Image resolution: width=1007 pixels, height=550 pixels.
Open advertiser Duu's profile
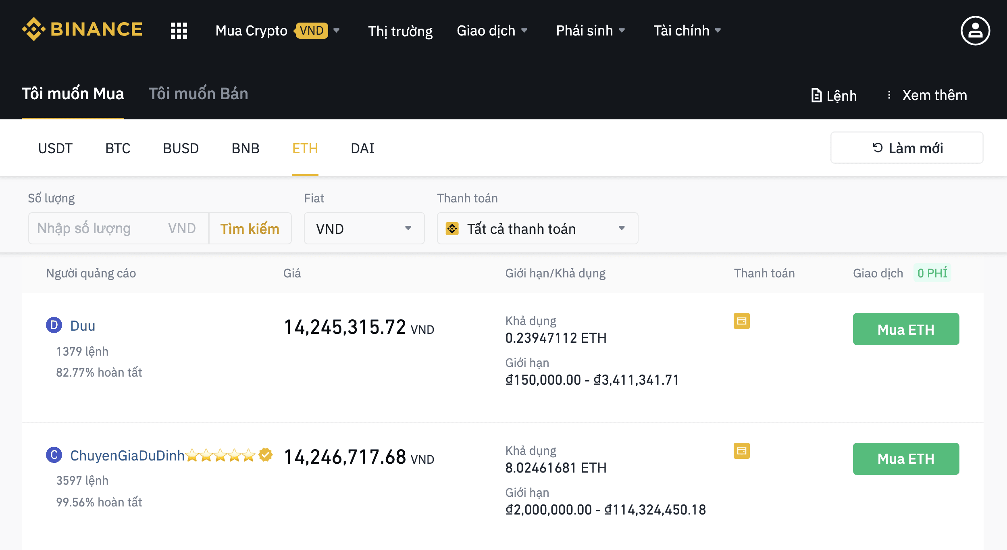click(83, 326)
